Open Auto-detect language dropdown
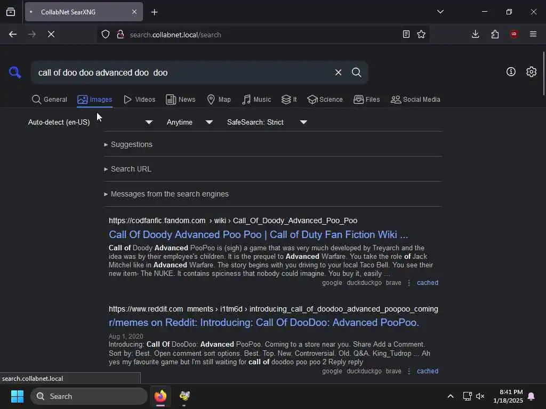Viewport: 546px width, 409px height. tap(90, 122)
